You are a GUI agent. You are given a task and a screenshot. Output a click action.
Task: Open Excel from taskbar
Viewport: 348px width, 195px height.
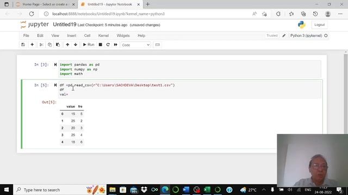(x=207, y=190)
